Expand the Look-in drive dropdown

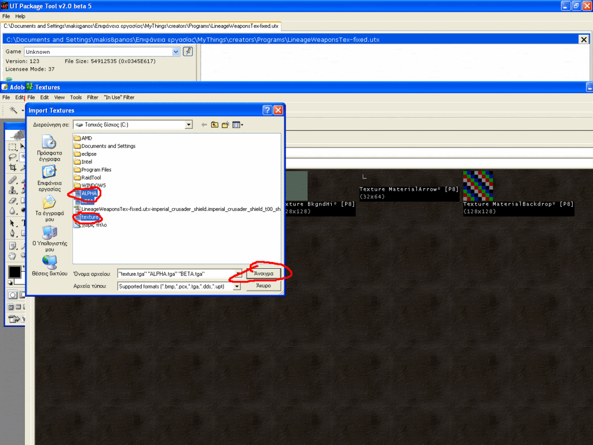pyautogui.click(x=189, y=125)
